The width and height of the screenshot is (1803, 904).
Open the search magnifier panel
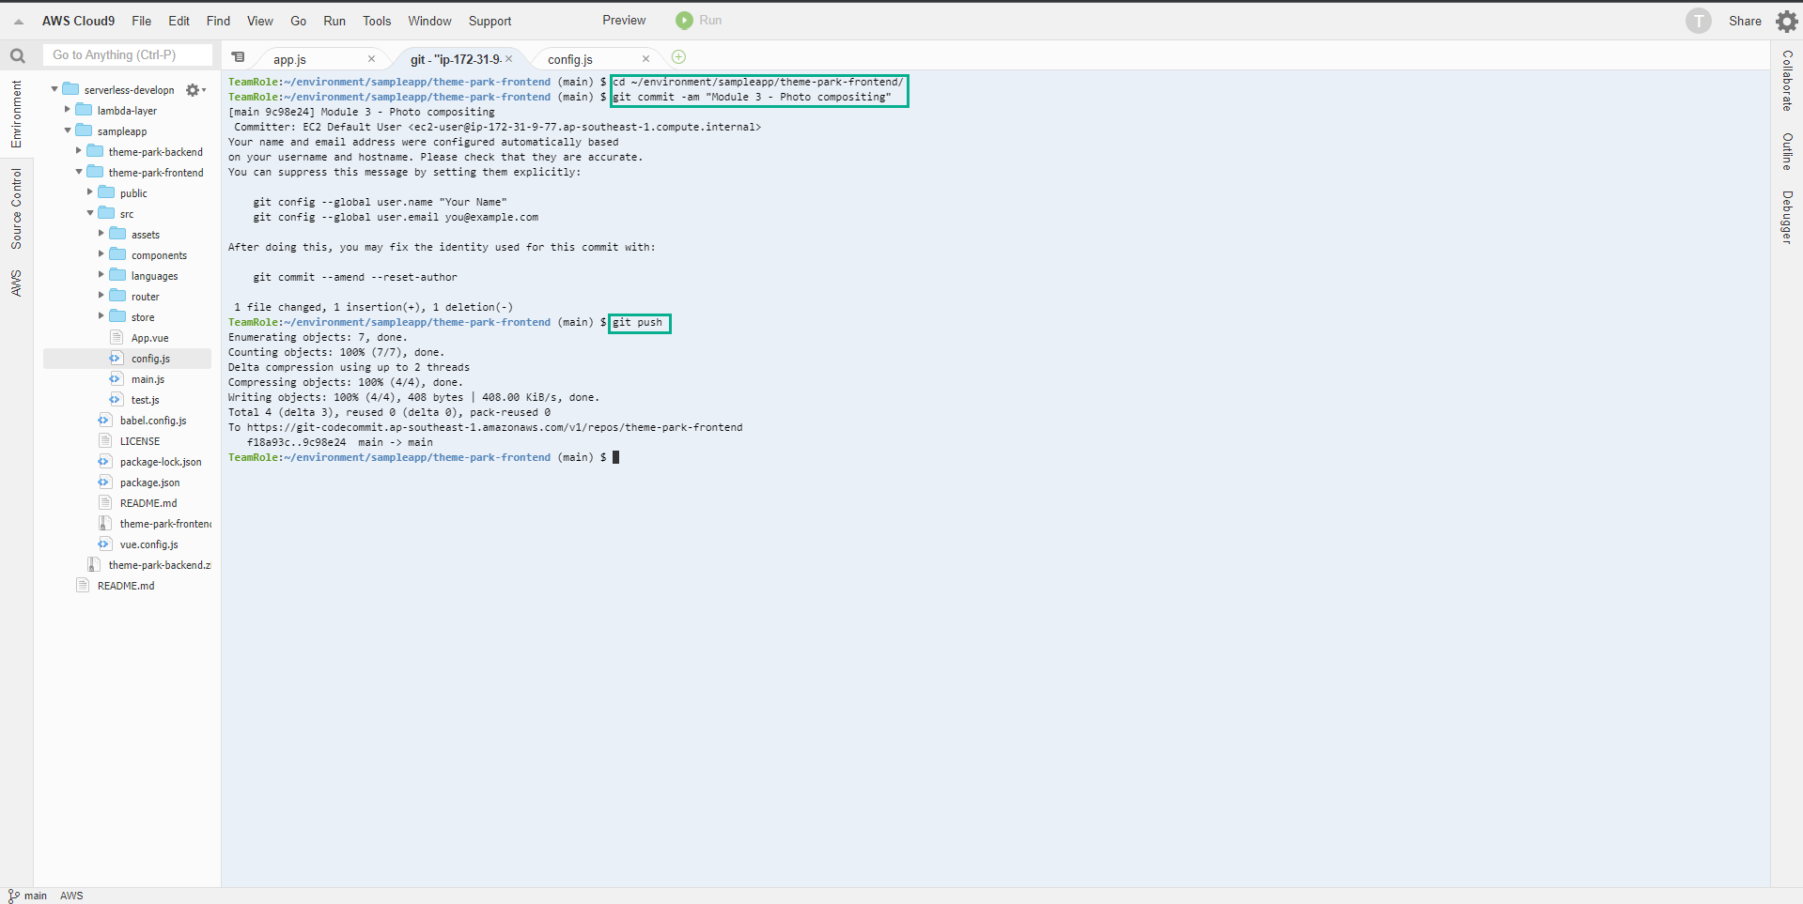point(17,56)
